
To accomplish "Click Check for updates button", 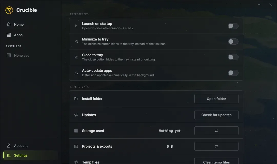I will click(x=216, y=115).
